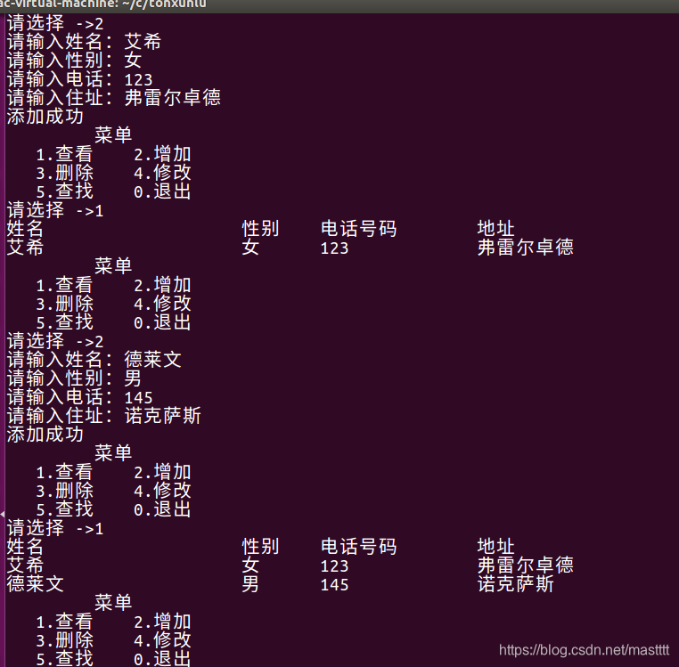Click 添加成功 message below the 弗雷尔卓德 input line
Viewport: 679px width, 667px height.
click(x=45, y=117)
